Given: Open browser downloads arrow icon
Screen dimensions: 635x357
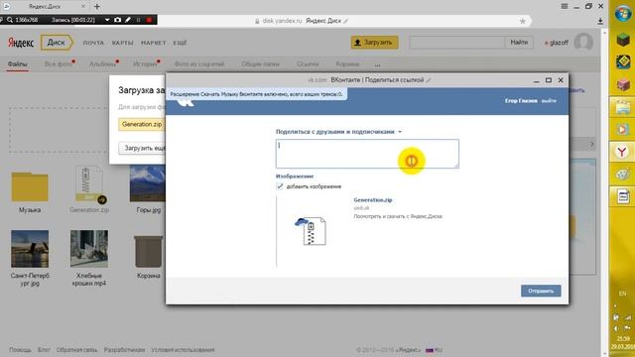Looking at the screenshot, I should [x=600, y=21].
